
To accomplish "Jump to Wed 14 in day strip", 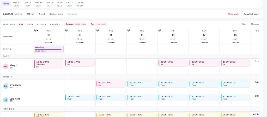I will [39, 4].
